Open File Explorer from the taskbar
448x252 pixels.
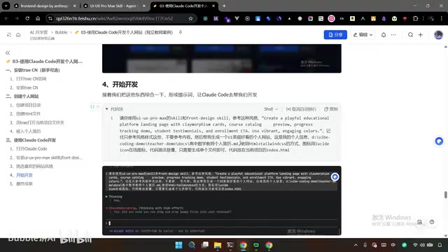coord(218,245)
